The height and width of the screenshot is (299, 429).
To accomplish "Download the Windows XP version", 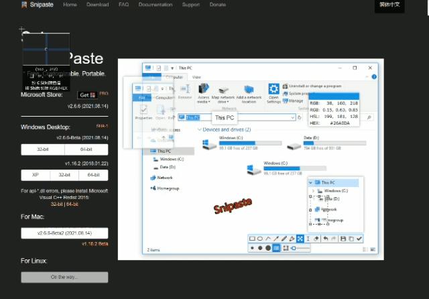I will [35, 174].
